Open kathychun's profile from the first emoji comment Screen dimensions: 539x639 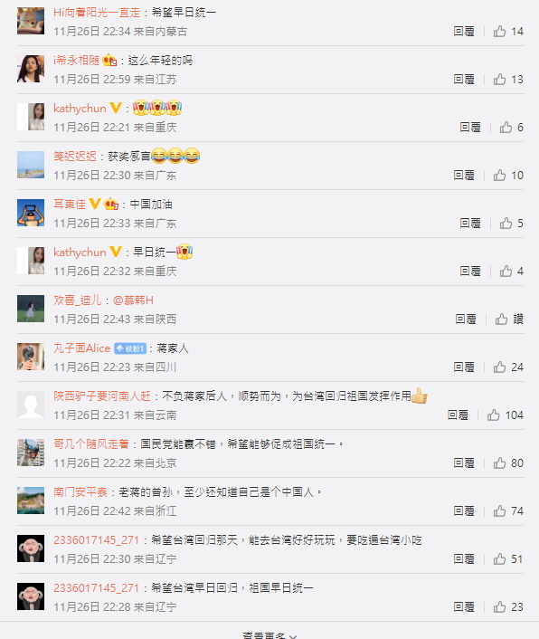(80, 109)
